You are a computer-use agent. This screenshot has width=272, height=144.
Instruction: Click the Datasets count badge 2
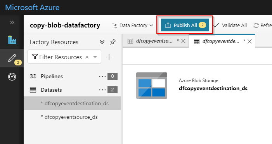pyautogui.click(x=113, y=90)
